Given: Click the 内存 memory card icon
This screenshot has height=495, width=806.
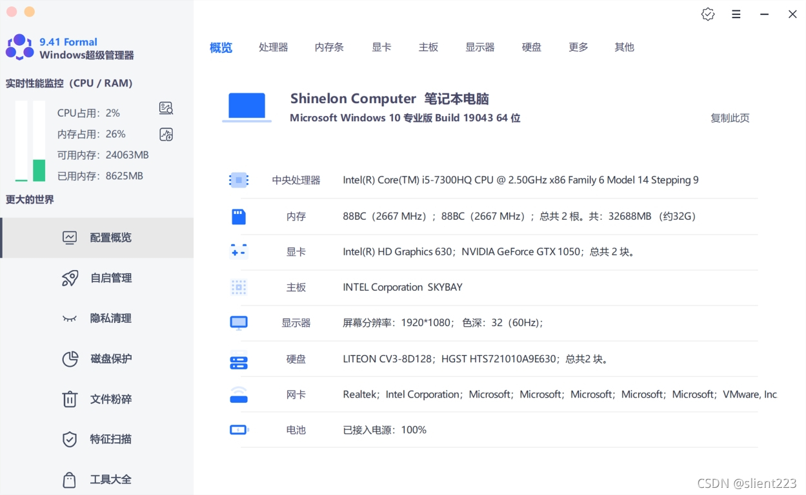Looking at the screenshot, I should 239,217.
